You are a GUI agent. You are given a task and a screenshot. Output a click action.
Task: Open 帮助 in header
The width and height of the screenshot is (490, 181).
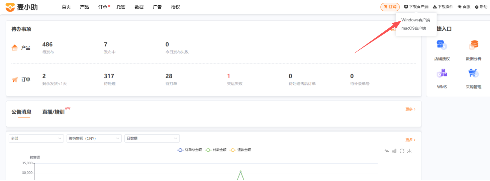click(481, 7)
